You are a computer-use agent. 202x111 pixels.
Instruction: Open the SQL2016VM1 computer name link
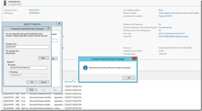(x=34, y=10)
